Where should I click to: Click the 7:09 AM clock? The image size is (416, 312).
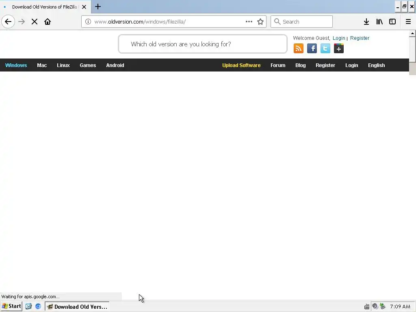tap(400, 307)
